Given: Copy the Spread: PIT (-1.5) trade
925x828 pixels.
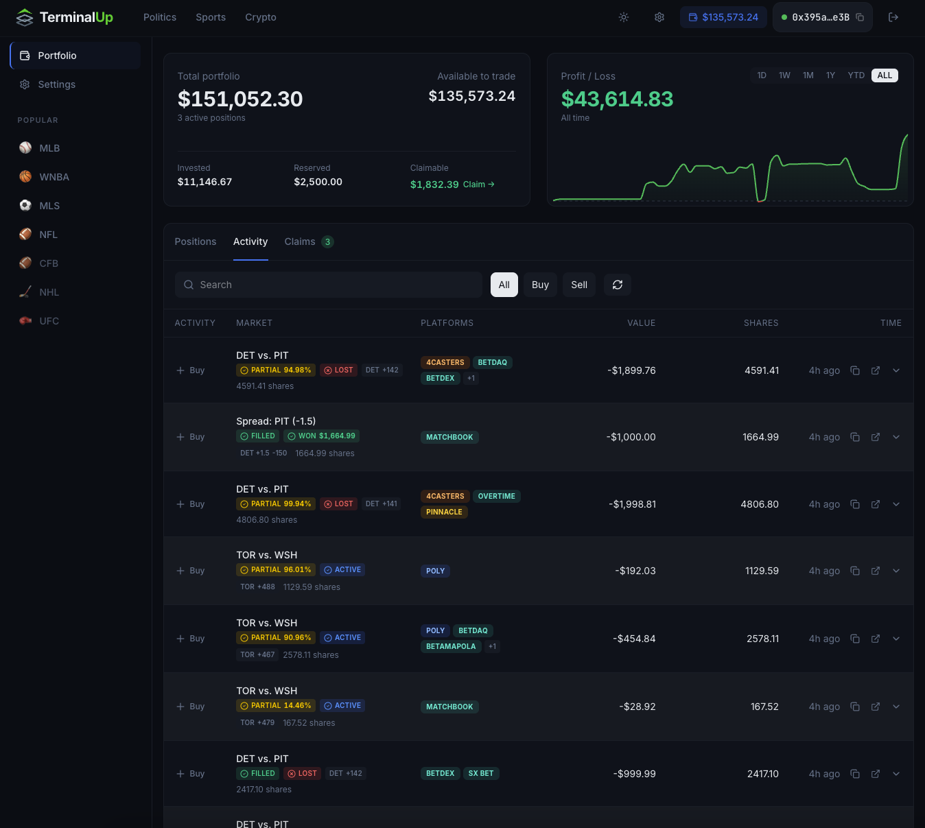Looking at the screenshot, I should click(x=855, y=437).
